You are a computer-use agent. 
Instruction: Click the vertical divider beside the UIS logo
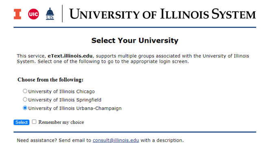click(62, 14)
